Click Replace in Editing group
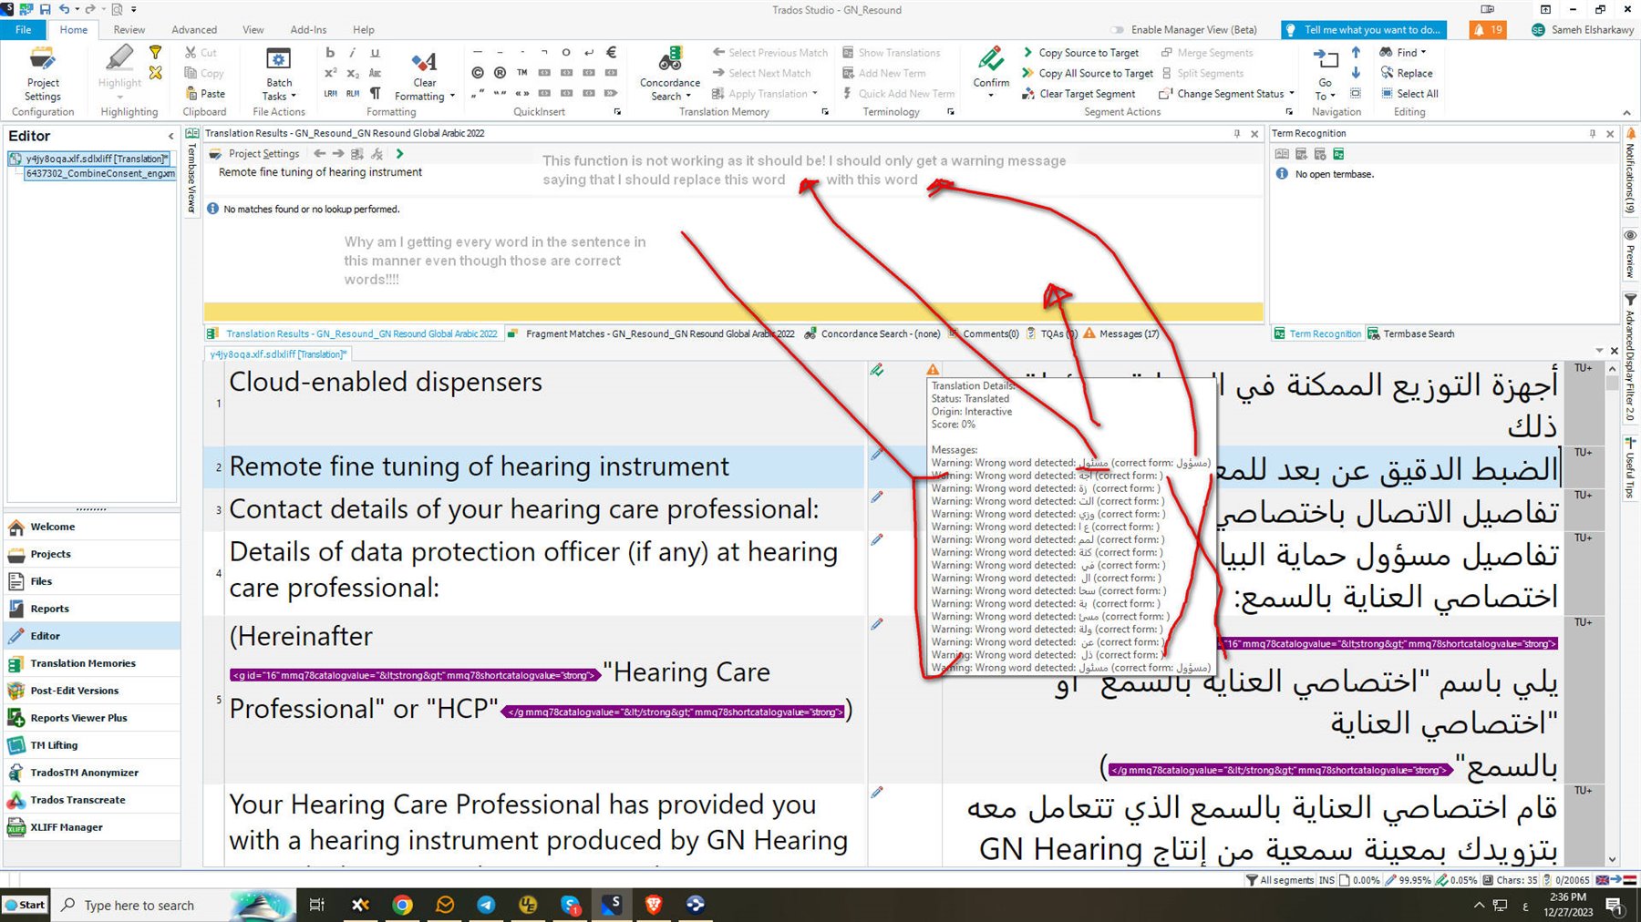The height and width of the screenshot is (922, 1641). click(1406, 73)
